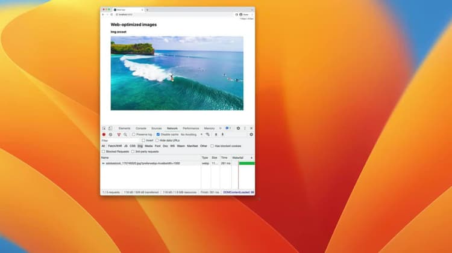Toggle the device toolbar icon
The width and height of the screenshot is (452, 253).
(x=110, y=128)
